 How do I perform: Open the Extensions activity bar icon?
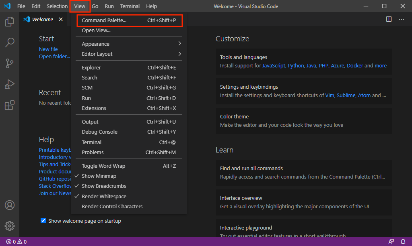click(x=10, y=105)
